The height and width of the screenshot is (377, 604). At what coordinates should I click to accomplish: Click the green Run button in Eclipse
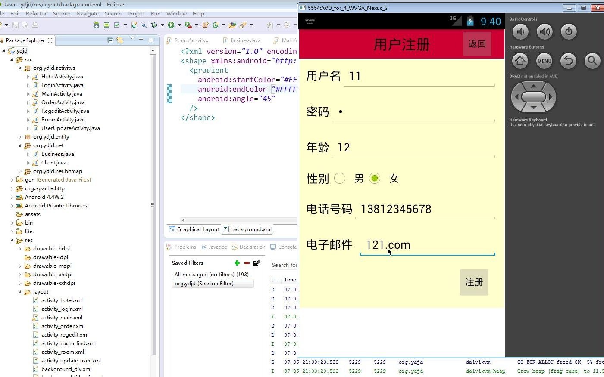(x=172, y=25)
